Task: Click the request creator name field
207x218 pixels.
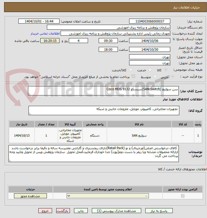Action: (x=115, y=33)
